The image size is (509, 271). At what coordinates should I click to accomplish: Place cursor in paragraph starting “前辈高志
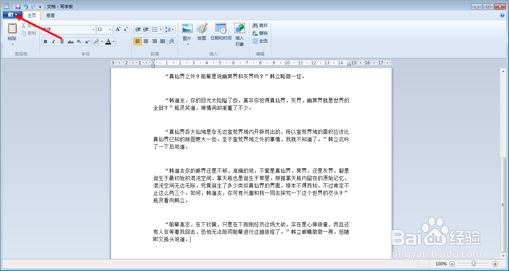click(x=251, y=232)
